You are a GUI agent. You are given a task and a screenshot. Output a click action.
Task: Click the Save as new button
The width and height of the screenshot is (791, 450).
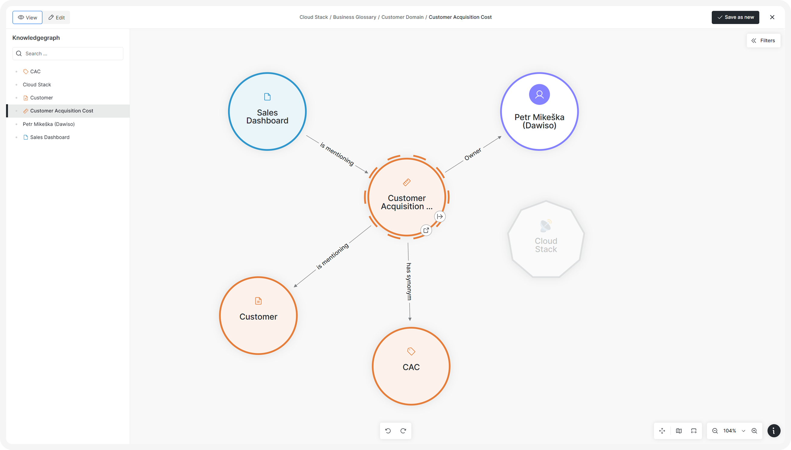(x=735, y=17)
